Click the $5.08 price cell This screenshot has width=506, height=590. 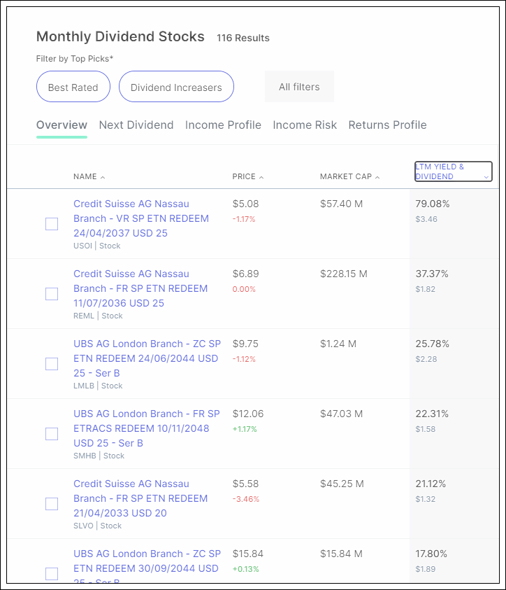[246, 204]
